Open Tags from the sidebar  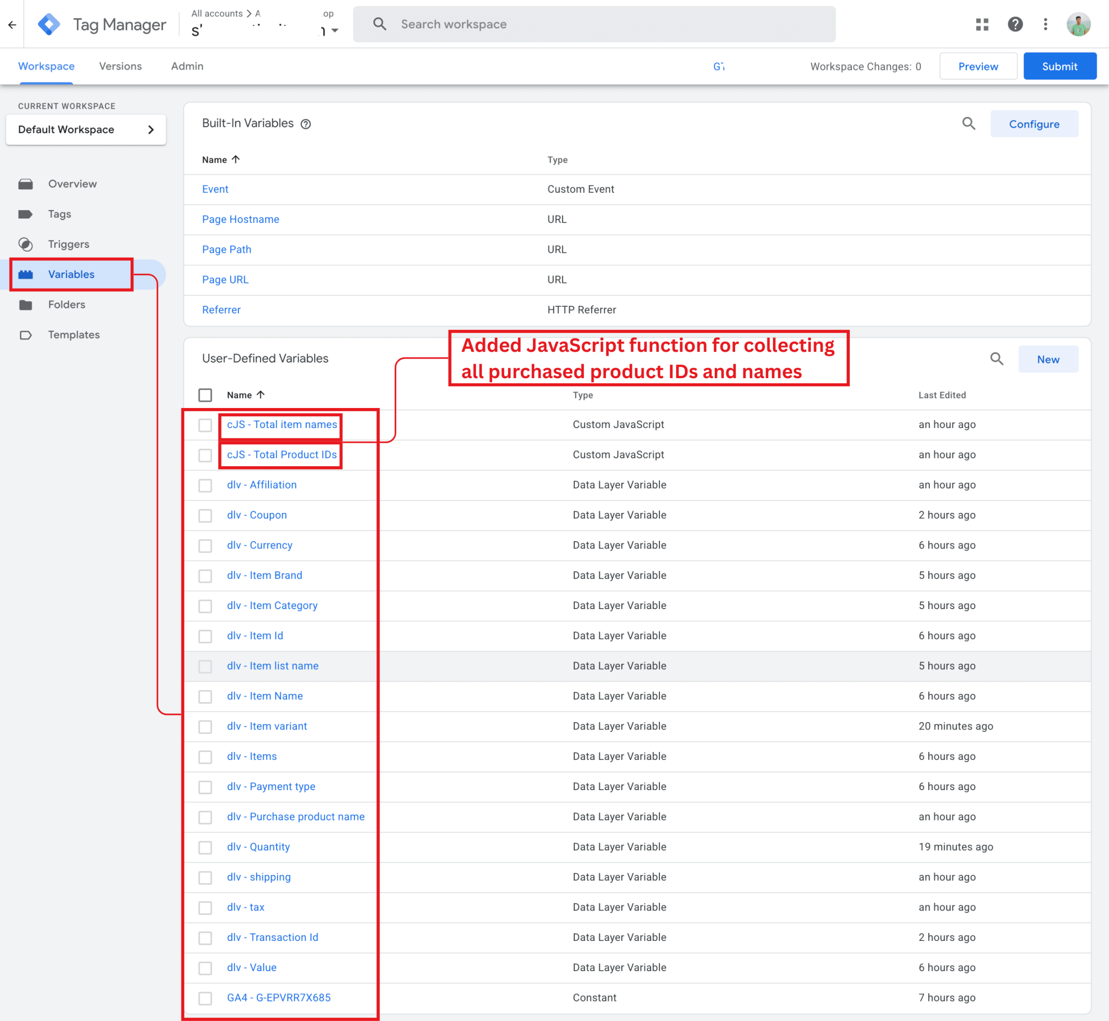[59, 214]
